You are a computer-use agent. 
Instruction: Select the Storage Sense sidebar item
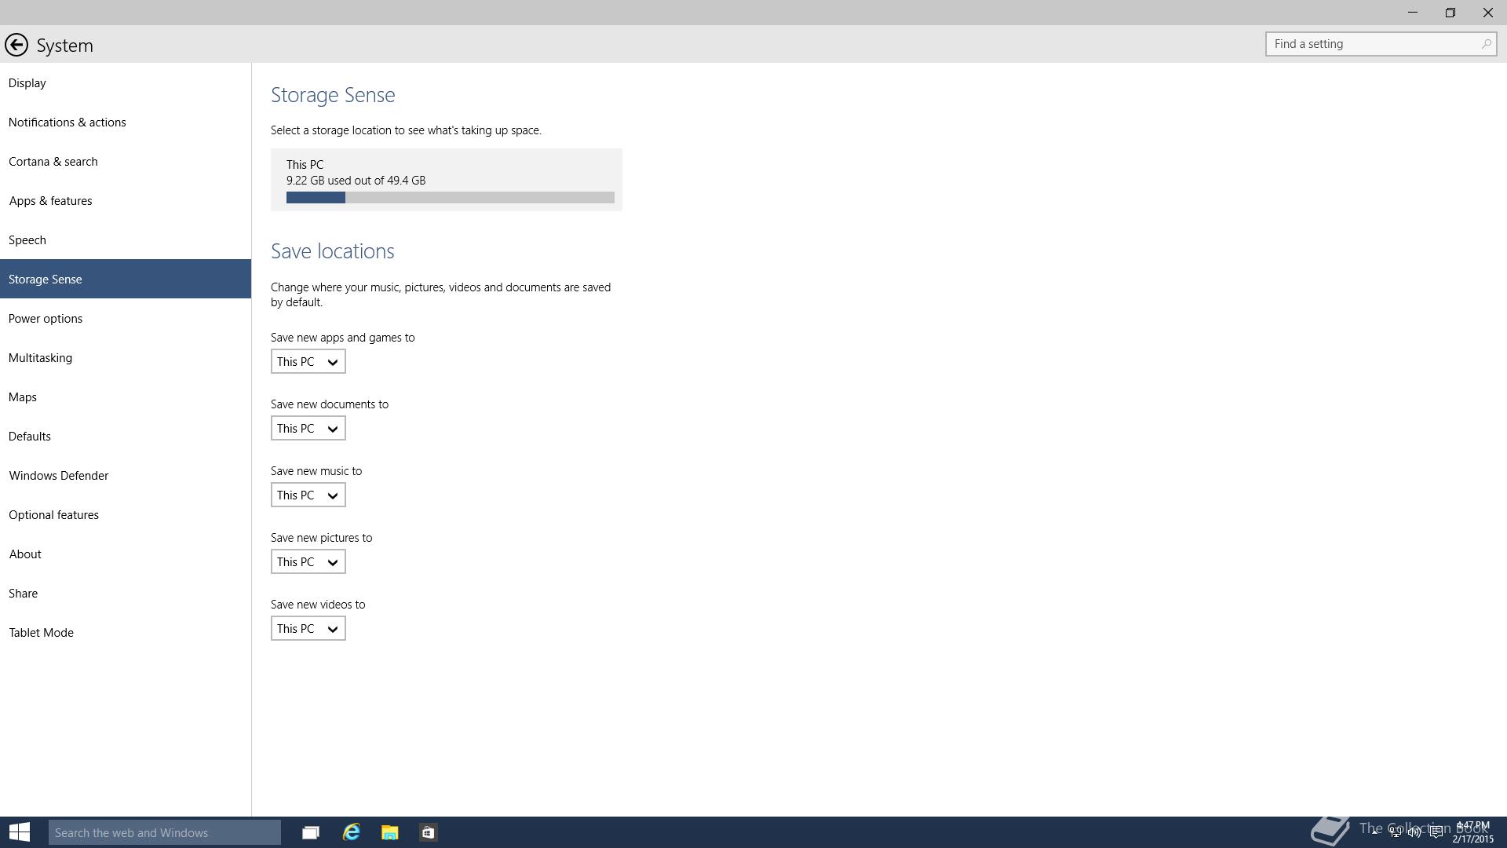pyautogui.click(x=126, y=279)
